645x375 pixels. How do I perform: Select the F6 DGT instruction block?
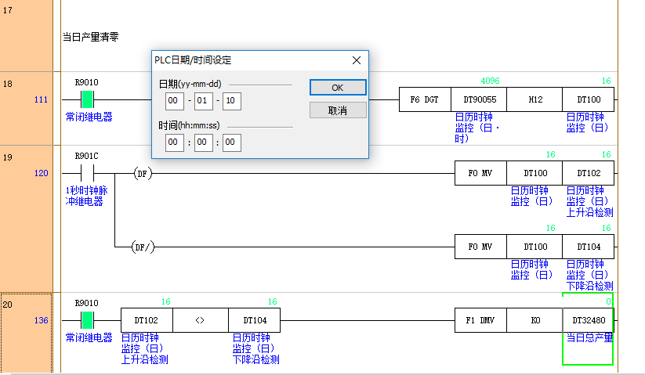pos(426,99)
